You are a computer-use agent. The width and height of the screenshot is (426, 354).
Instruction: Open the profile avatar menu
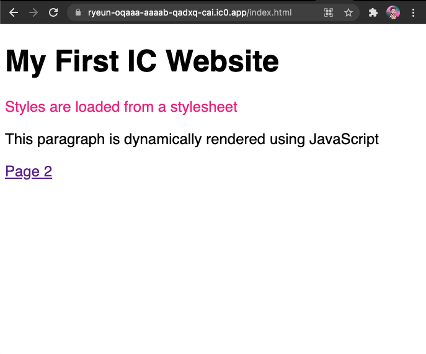tap(393, 12)
